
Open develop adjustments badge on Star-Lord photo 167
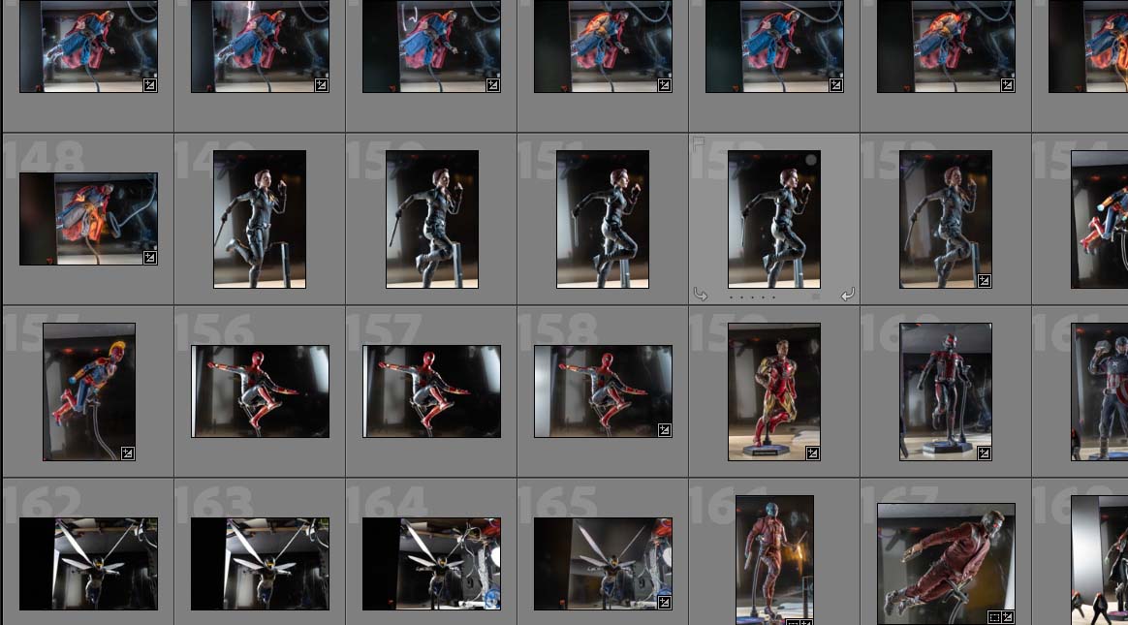coord(1008,617)
